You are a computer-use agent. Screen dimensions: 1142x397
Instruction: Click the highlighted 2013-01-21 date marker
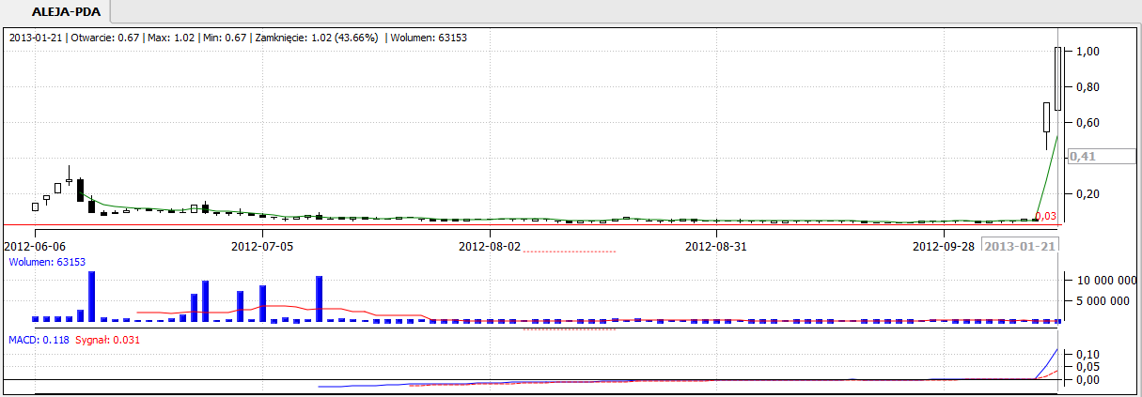(x=1020, y=246)
